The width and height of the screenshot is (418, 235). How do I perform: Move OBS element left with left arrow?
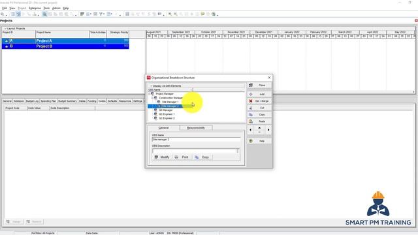pos(250,130)
